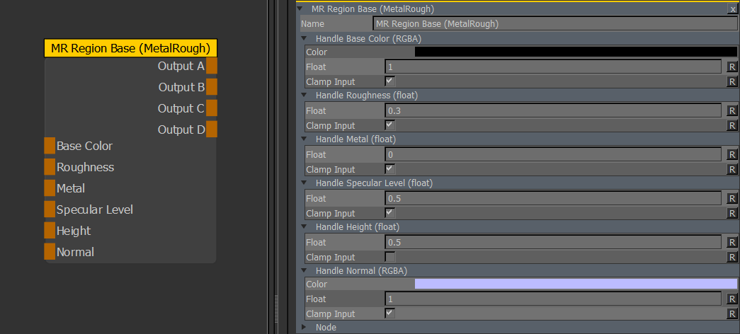Image resolution: width=740 pixels, height=334 pixels.
Task: Edit the node Name field
Action: [555, 23]
